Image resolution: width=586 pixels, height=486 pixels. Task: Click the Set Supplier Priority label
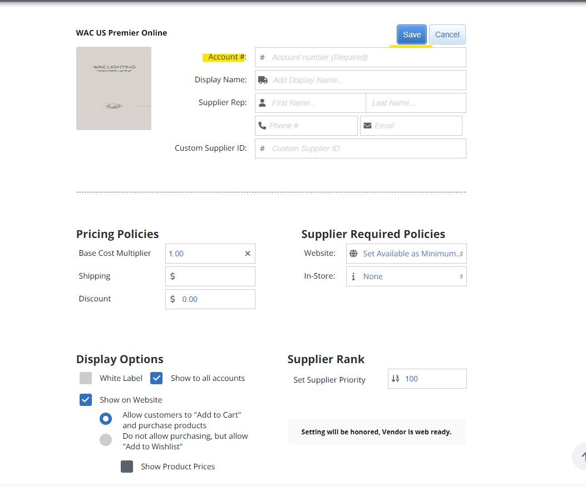[x=329, y=380]
